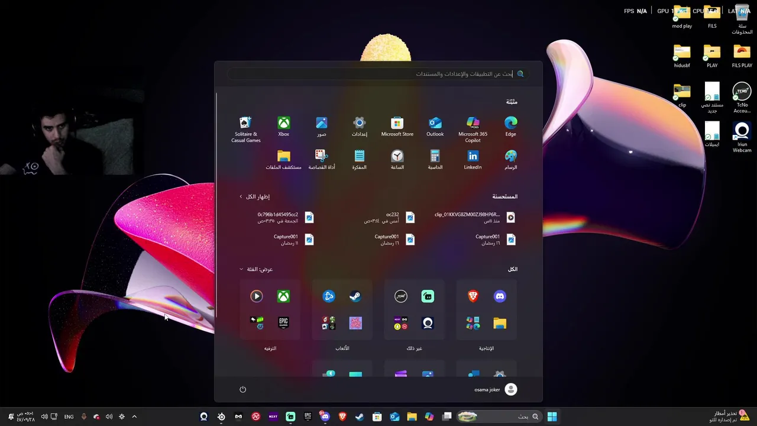This screenshot has width=757, height=426.
Task: Open the taskbar clock and date
Action: pos(25,417)
